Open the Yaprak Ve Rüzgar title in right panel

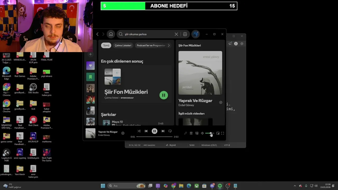(x=195, y=101)
